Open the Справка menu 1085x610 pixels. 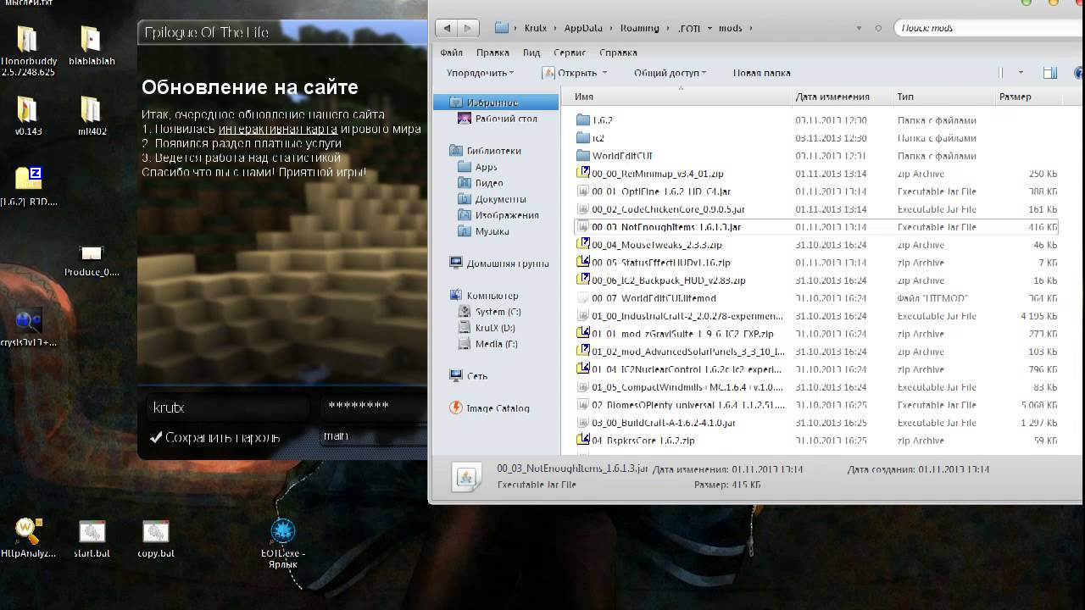click(618, 53)
